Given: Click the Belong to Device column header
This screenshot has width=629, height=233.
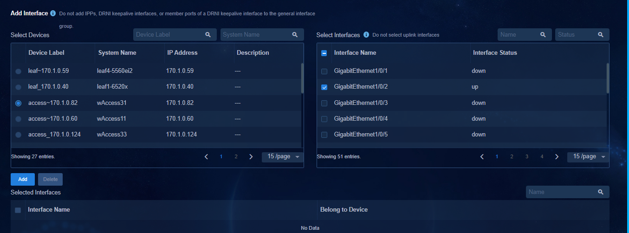Looking at the screenshot, I should click(344, 210).
